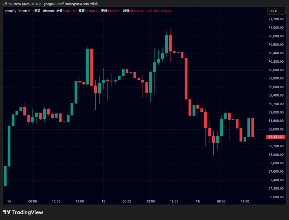Click the 終値 68,431.31 close value

coord(133,11)
